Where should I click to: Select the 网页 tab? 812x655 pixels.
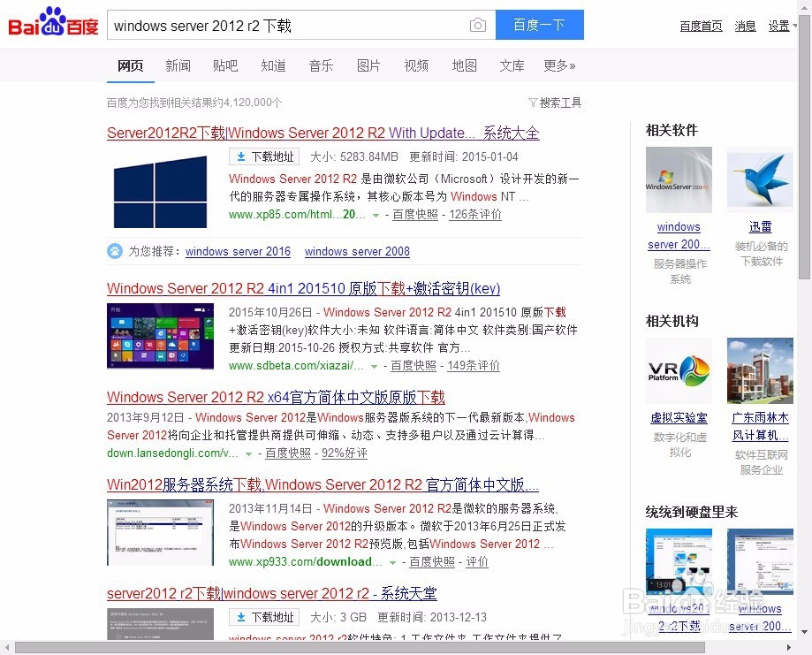(x=130, y=65)
